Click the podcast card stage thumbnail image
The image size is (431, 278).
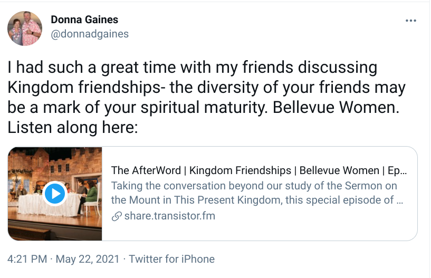click(55, 194)
